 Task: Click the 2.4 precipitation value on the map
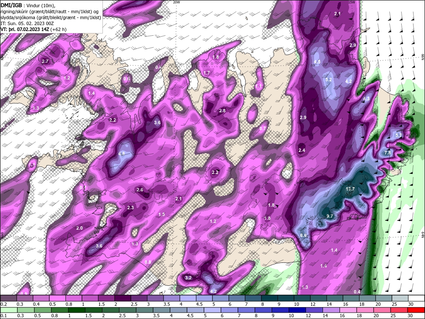pos(302,150)
